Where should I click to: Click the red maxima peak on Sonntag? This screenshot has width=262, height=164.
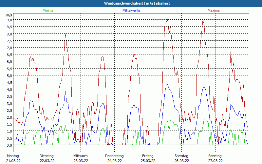[x=231, y=52]
